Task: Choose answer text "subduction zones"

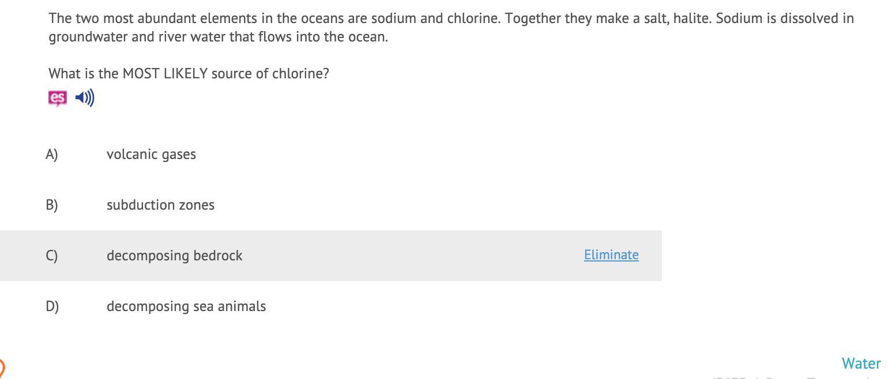Action: click(x=160, y=205)
